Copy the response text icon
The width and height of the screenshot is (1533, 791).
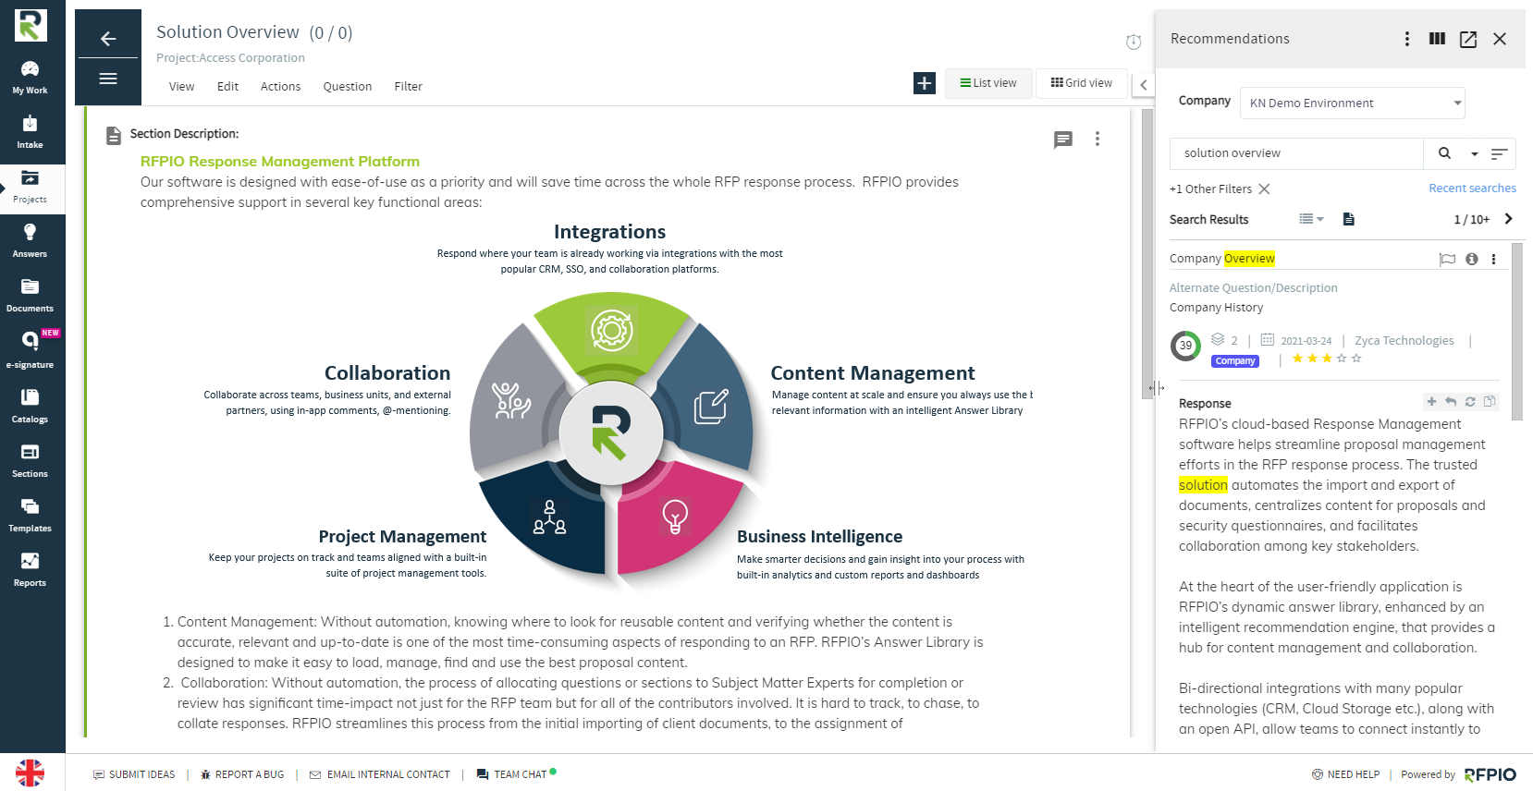click(x=1490, y=402)
